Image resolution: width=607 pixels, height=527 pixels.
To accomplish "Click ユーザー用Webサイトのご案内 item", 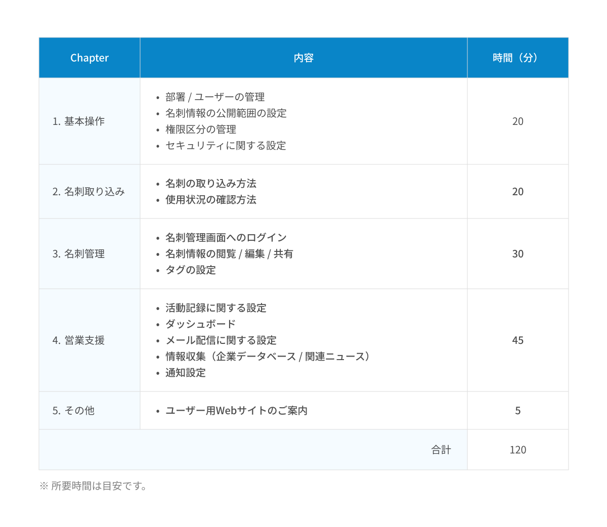I will (236, 411).
